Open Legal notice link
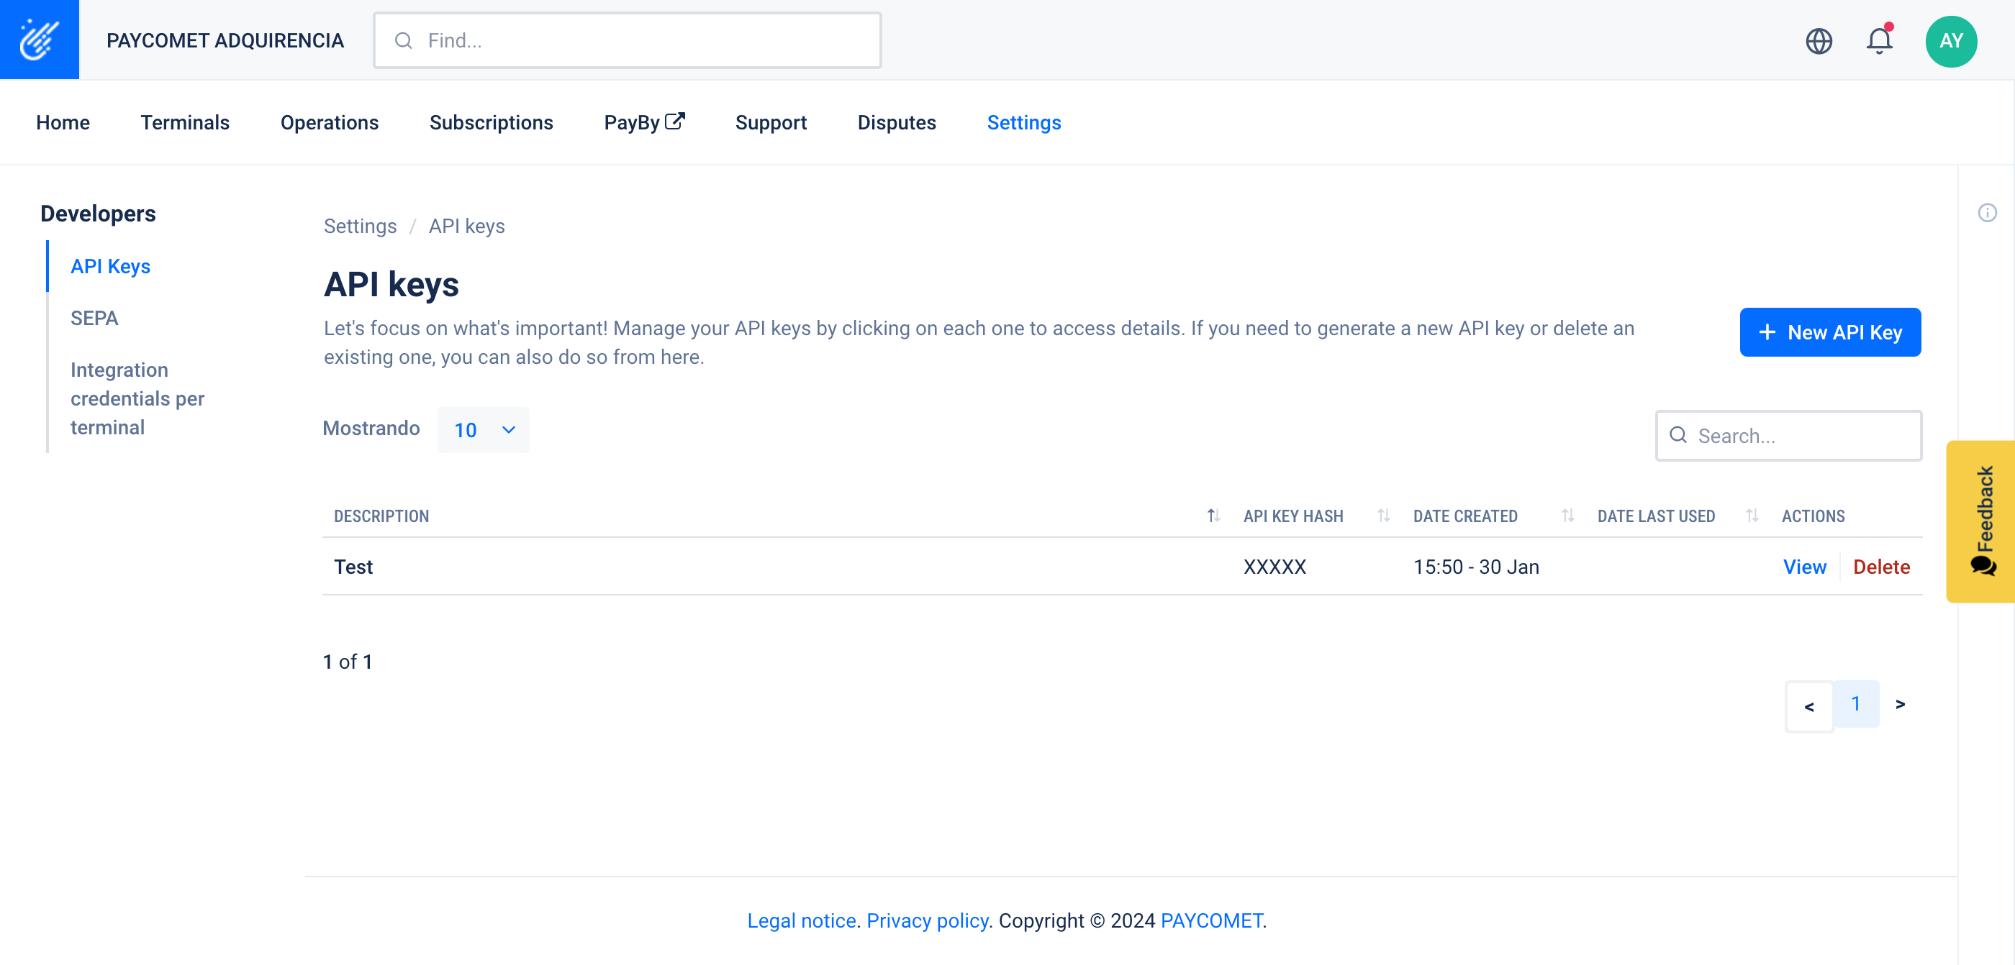This screenshot has height=965, width=2015. (802, 920)
